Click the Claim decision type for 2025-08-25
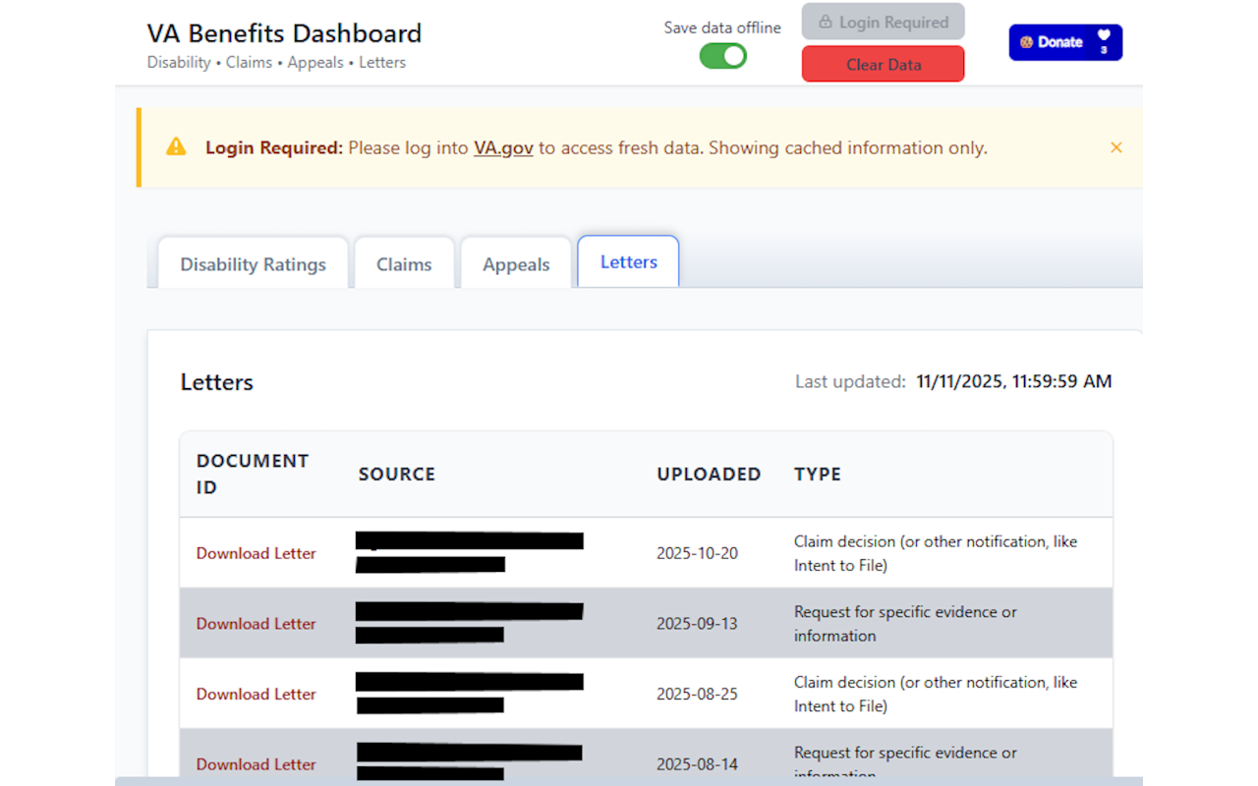The width and height of the screenshot is (1258, 786). [x=936, y=694]
